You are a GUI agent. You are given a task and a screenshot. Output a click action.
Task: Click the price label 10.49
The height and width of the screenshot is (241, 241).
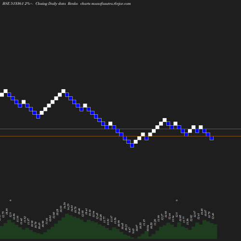[39, 226]
